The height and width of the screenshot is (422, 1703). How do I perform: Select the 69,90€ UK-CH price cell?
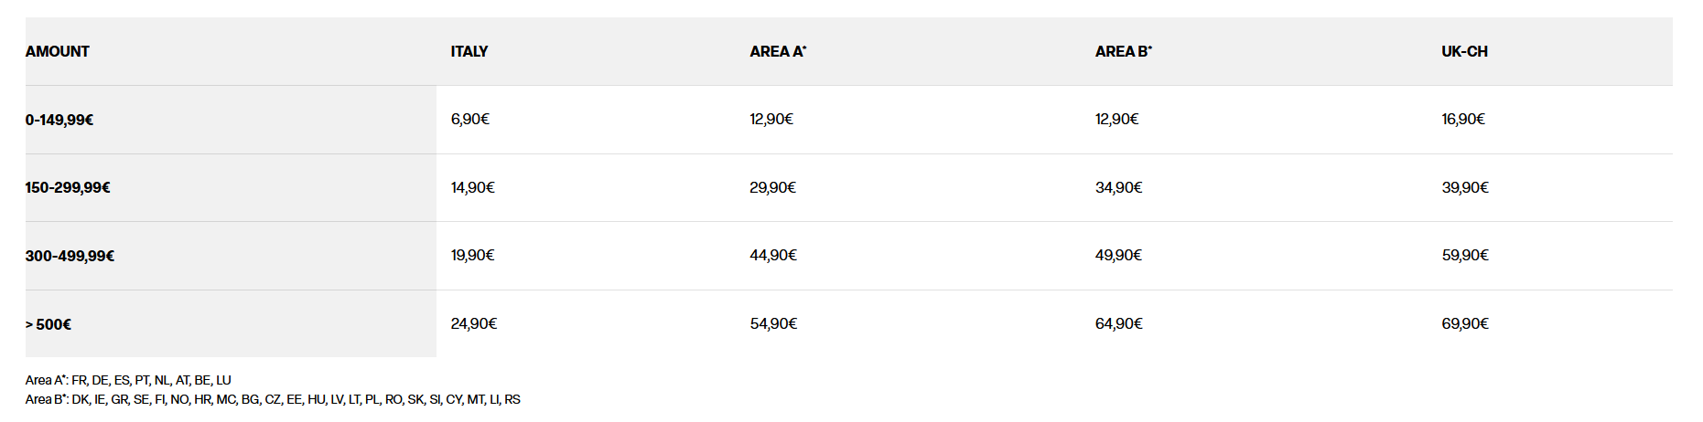point(1465,323)
